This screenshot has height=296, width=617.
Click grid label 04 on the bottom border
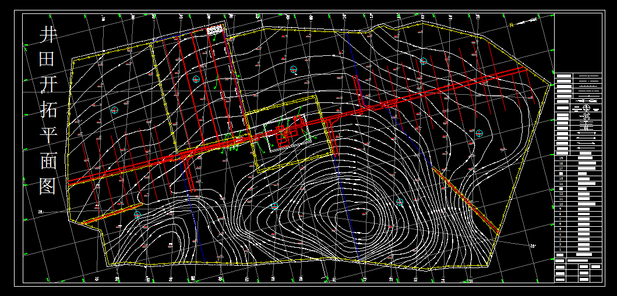pos(171,279)
